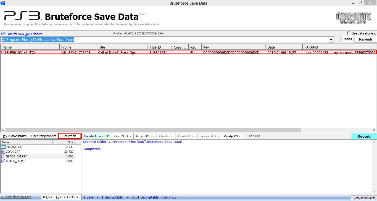Click the PARAM.SFO file icon
377x201 pixels.
click(3, 147)
